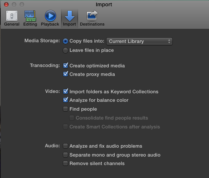Open the Current Library dropdown

139,41
